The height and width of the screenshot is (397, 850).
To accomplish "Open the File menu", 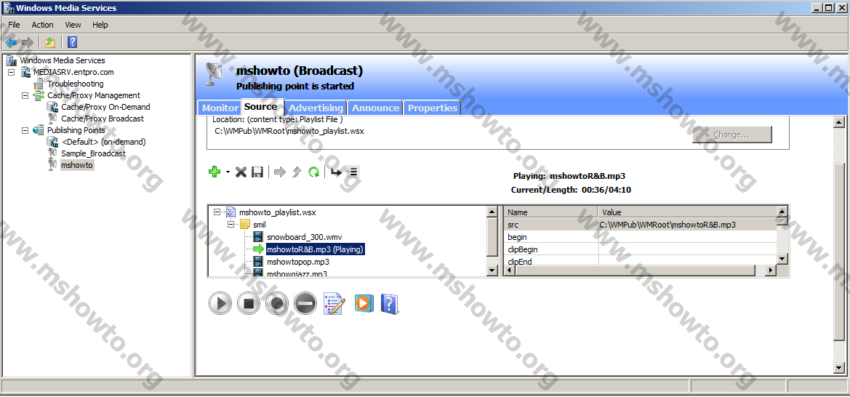I will (14, 25).
